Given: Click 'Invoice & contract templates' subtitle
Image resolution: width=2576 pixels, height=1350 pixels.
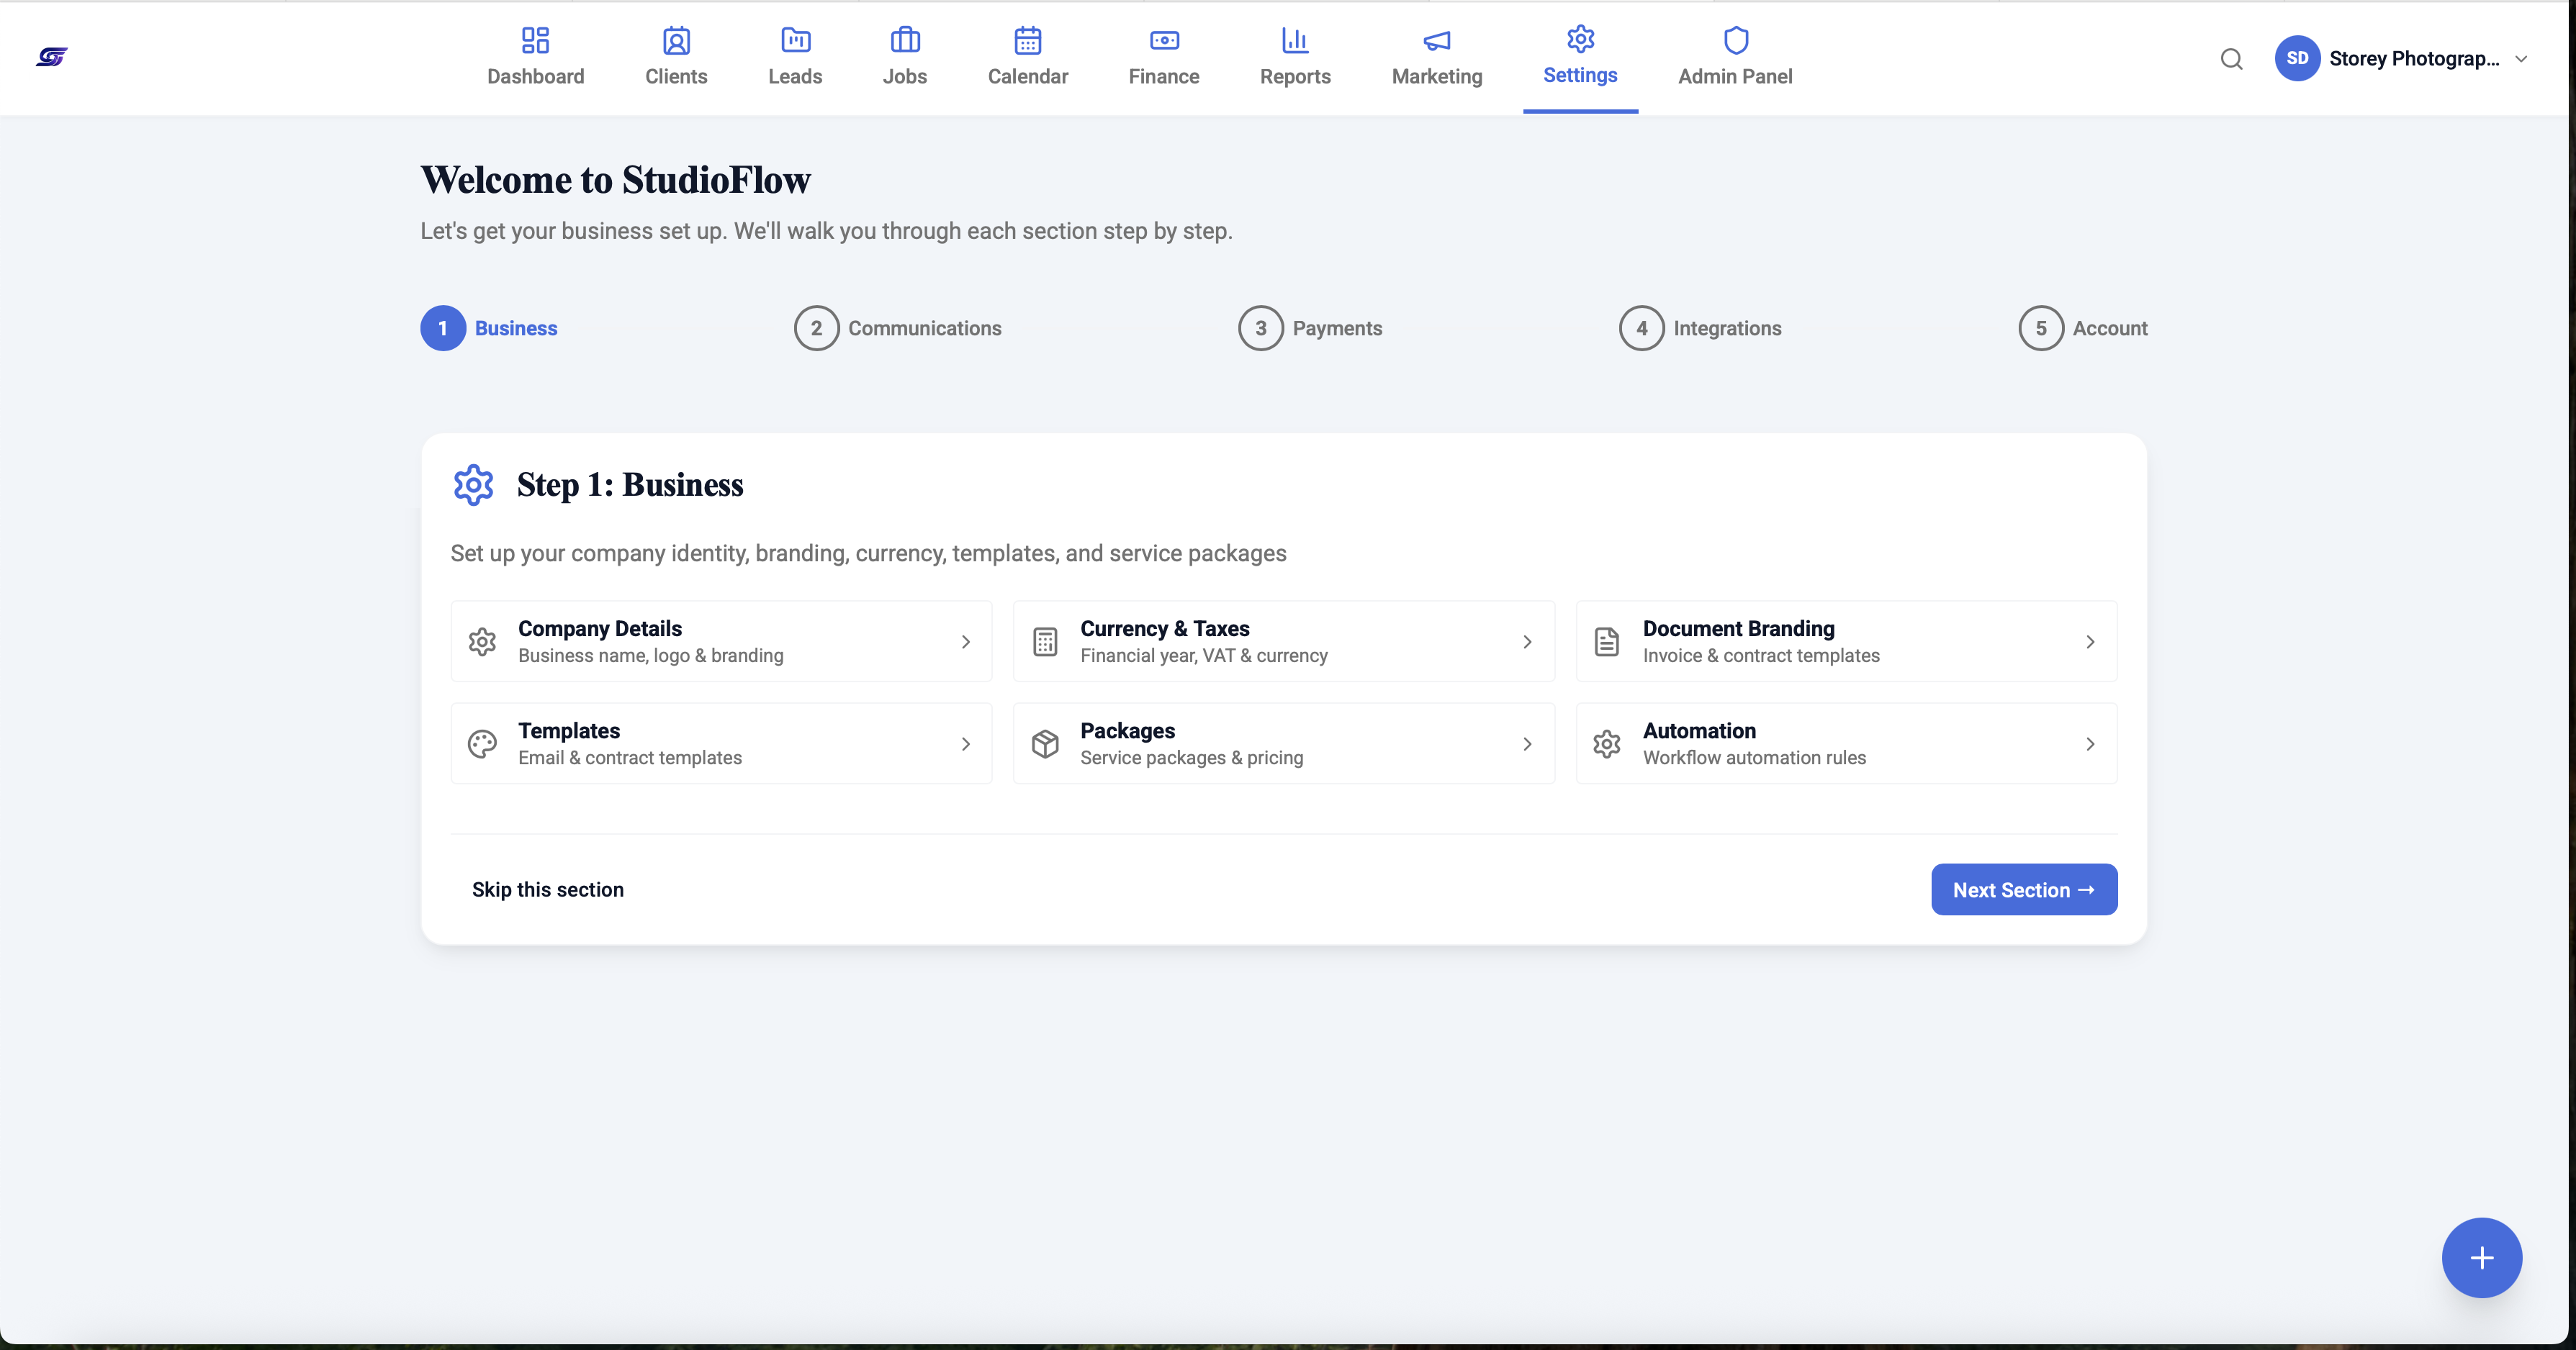Looking at the screenshot, I should 1760,656.
